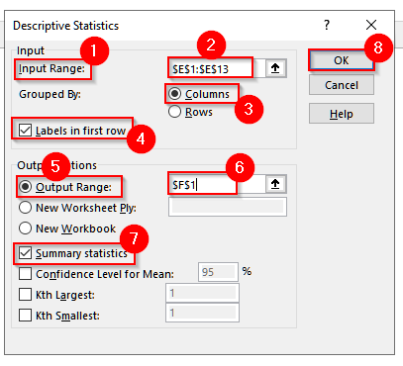
Task: Enable the Kth Largest checkbox
Action: (26, 295)
